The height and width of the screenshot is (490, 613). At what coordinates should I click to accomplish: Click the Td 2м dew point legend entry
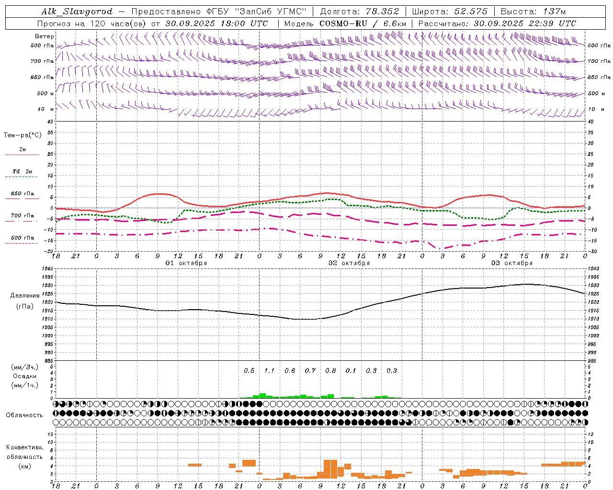coord(23,171)
